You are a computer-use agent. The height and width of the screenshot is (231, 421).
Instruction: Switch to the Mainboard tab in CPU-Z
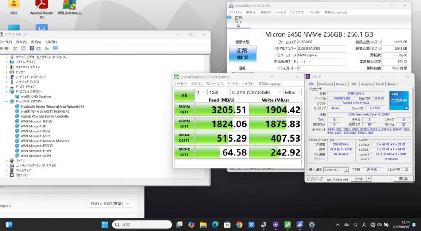click(326, 84)
